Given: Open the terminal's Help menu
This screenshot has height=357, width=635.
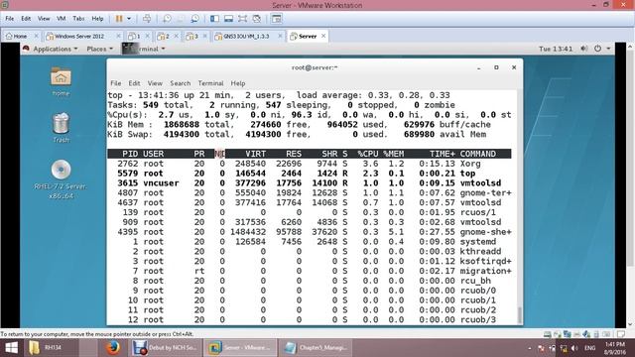Looking at the screenshot, I should click(238, 83).
